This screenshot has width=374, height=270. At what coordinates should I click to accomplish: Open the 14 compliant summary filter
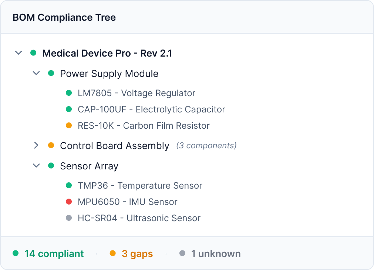click(x=54, y=254)
